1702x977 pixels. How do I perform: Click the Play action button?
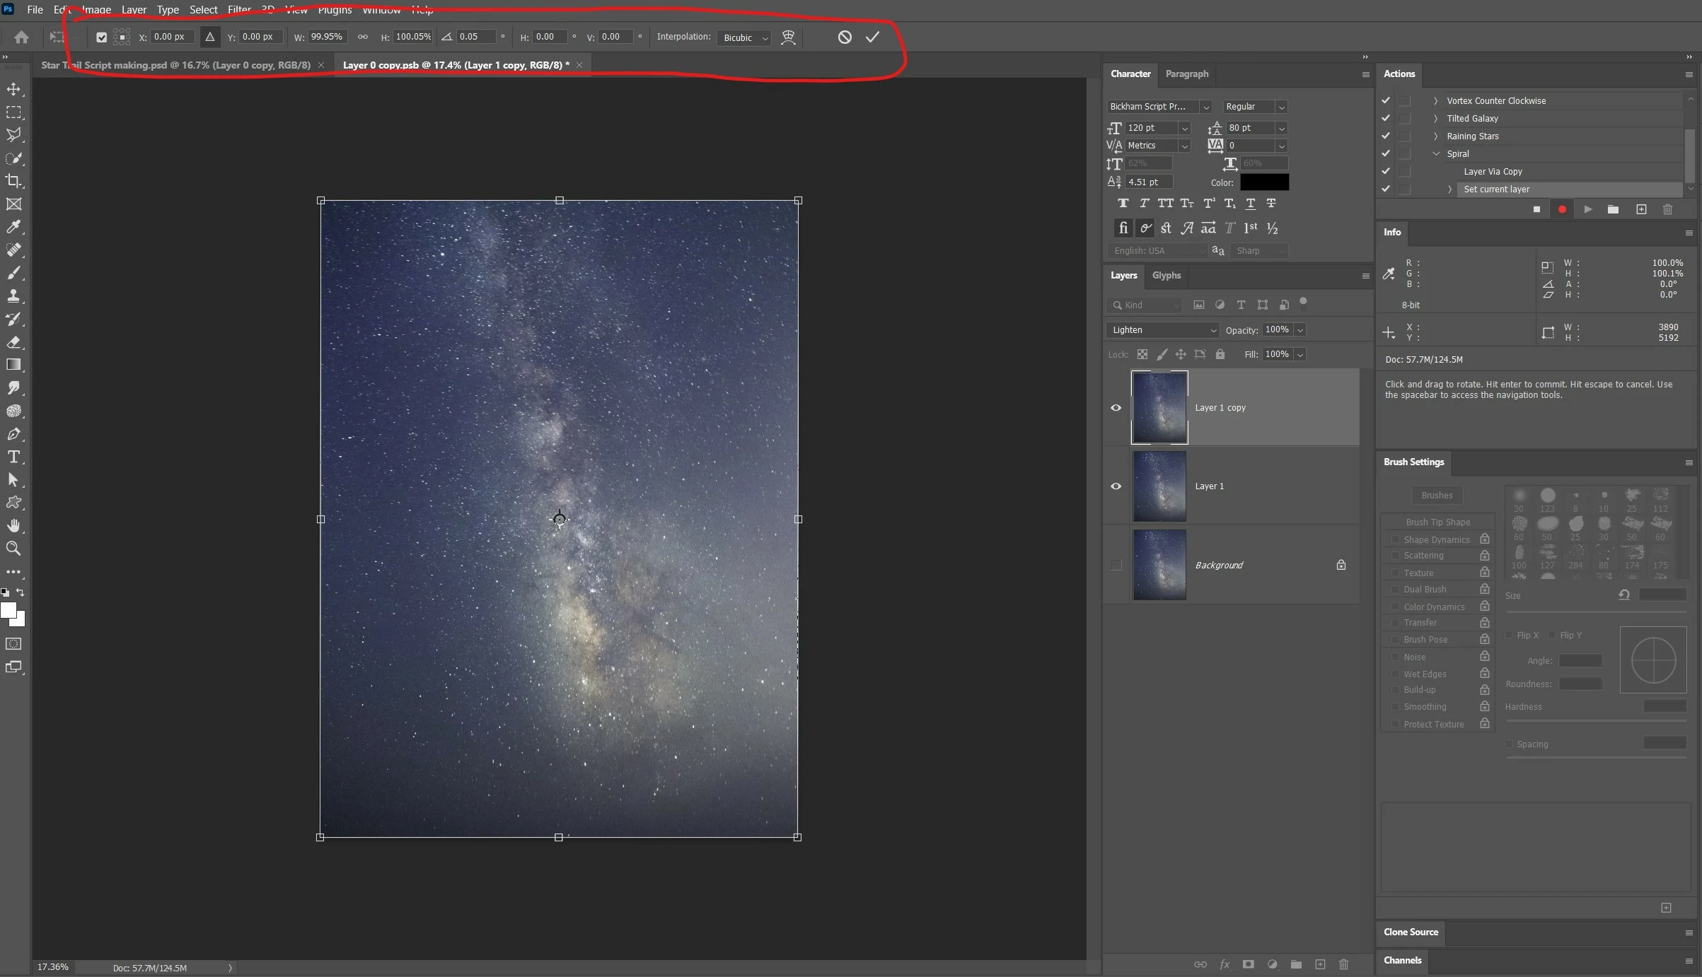1588,209
